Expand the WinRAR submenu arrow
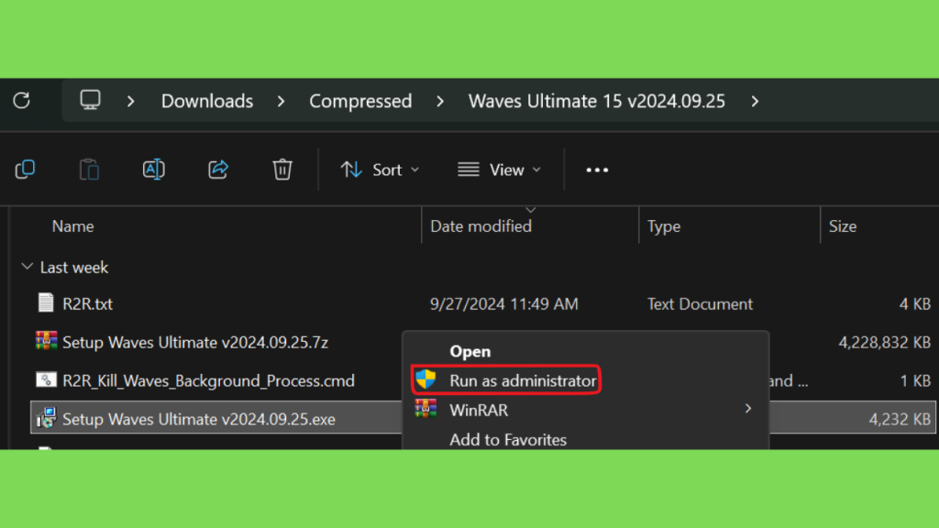Image resolution: width=939 pixels, height=528 pixels. [x=748, y=409]
